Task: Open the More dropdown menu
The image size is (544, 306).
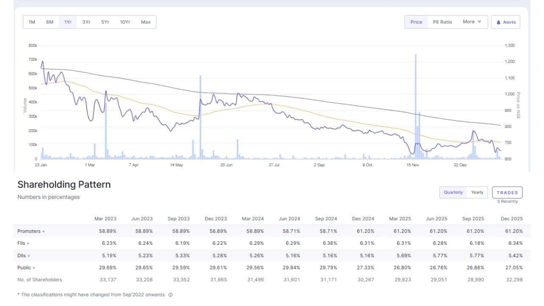Action: 472,22
